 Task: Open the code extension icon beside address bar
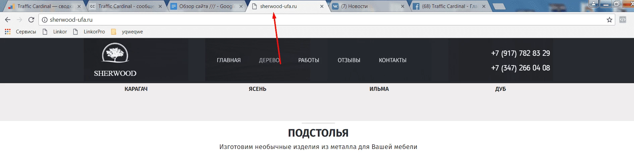623,20
